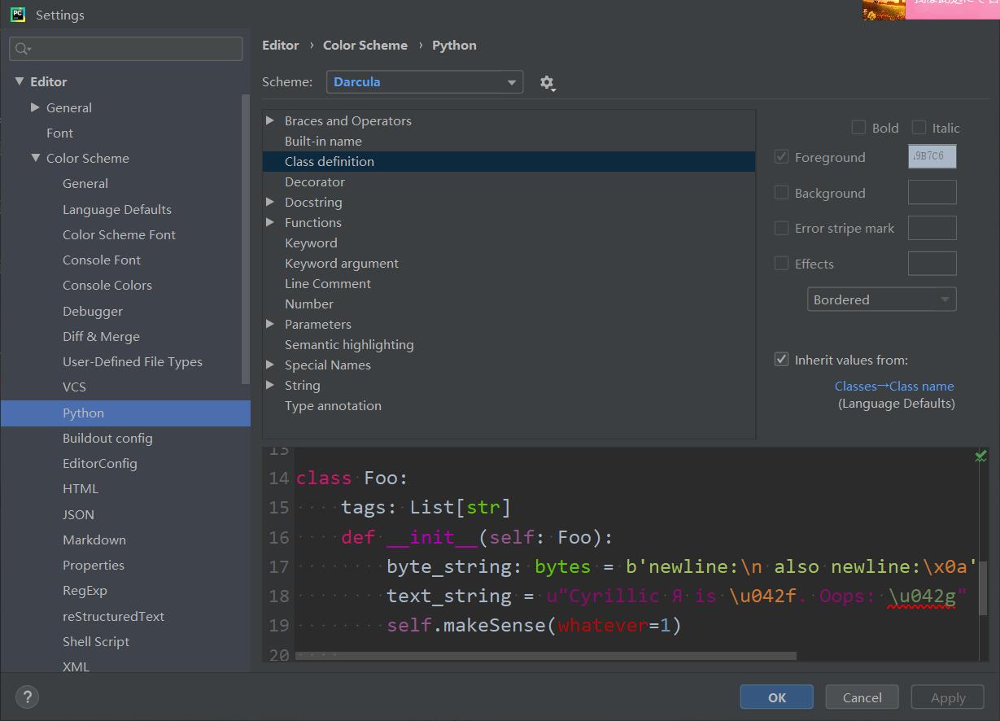1000x721 pixels.
Task: Click the settings tree vertical scrollbar
Action: [246, 239]
